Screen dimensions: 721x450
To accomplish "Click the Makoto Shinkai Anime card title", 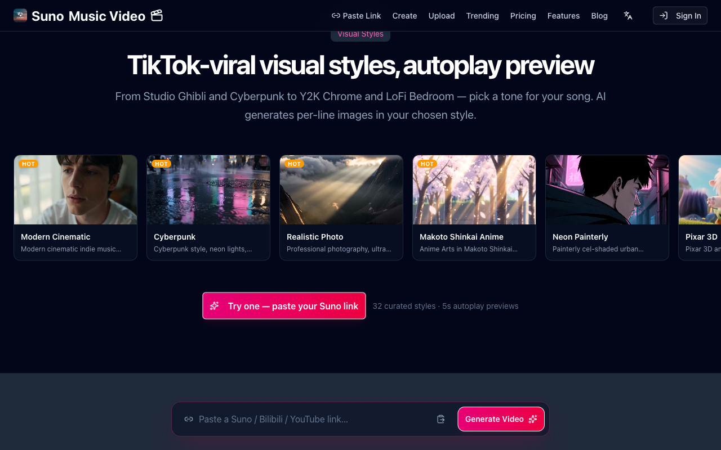I will 461,237.
